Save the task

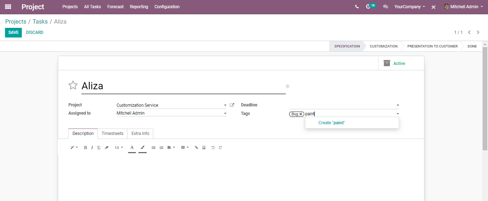click(x=13, y=32)
